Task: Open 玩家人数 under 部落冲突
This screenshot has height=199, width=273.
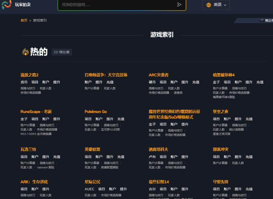Action: 238,163
